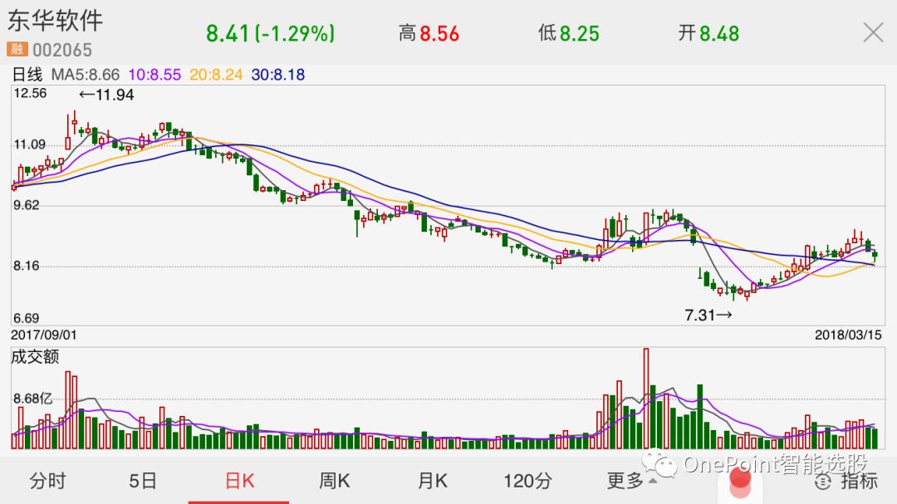897x504 pixels.
Task: Click the orange 20:8.24 moving average label
Action: click(x=216, y=75)
